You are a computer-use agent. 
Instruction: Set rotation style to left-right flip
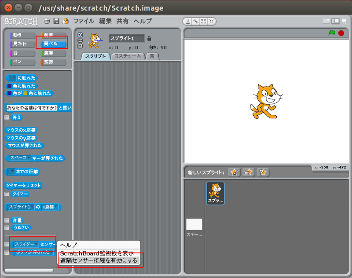[80, 40]
